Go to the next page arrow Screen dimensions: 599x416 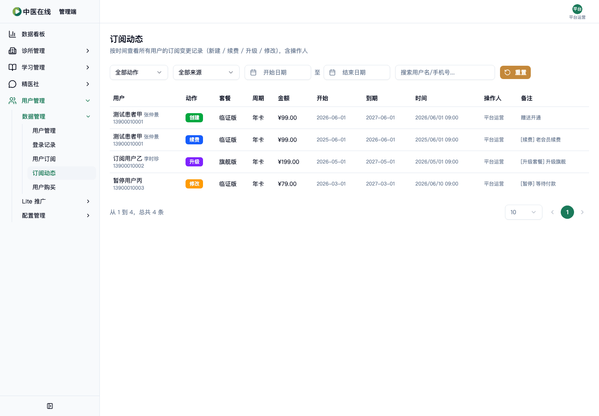[x=582, y=212]
